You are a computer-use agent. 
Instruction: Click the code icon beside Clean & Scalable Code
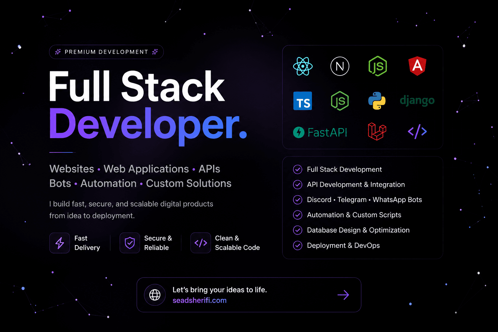tap(201, 243)
